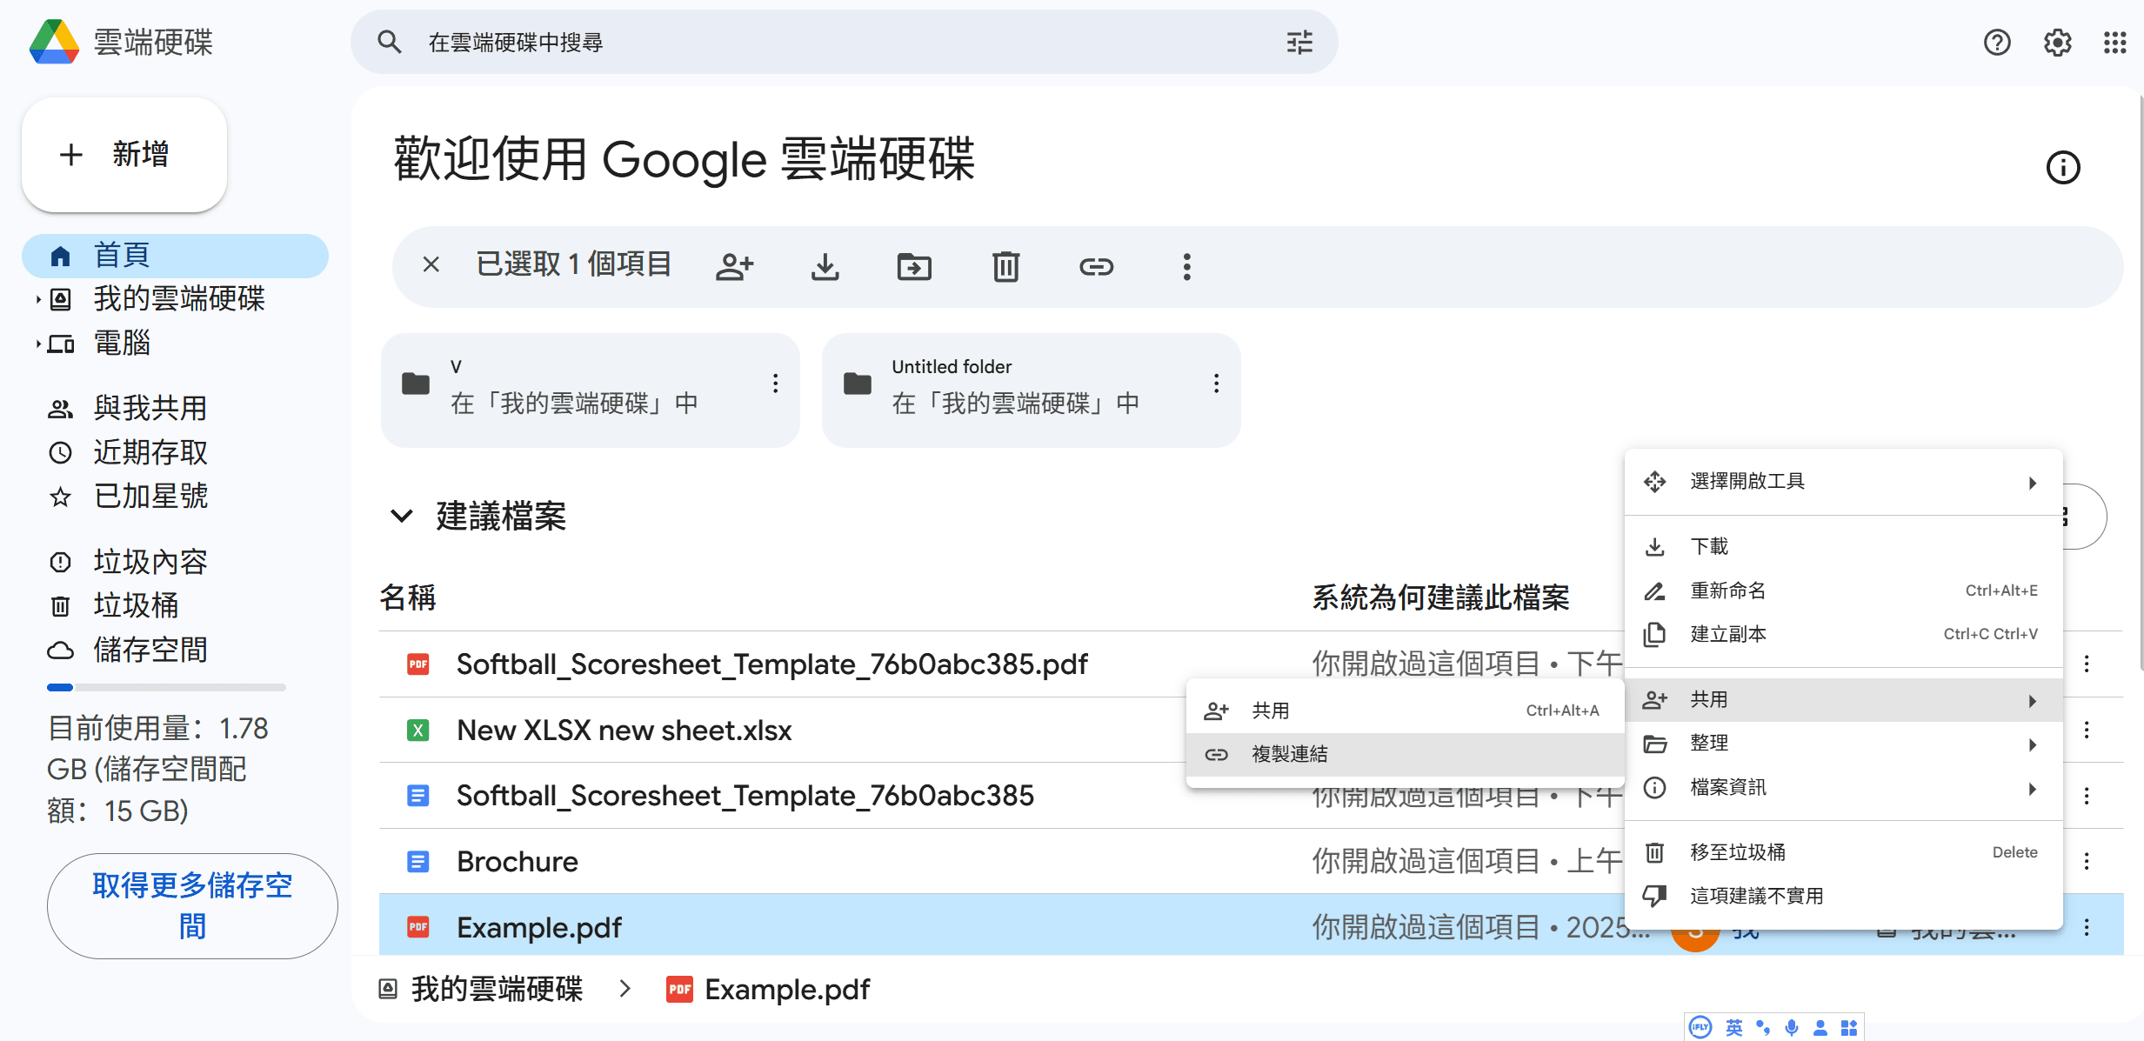Select New XLSX new sheet.xlsx file

(624, 731)
